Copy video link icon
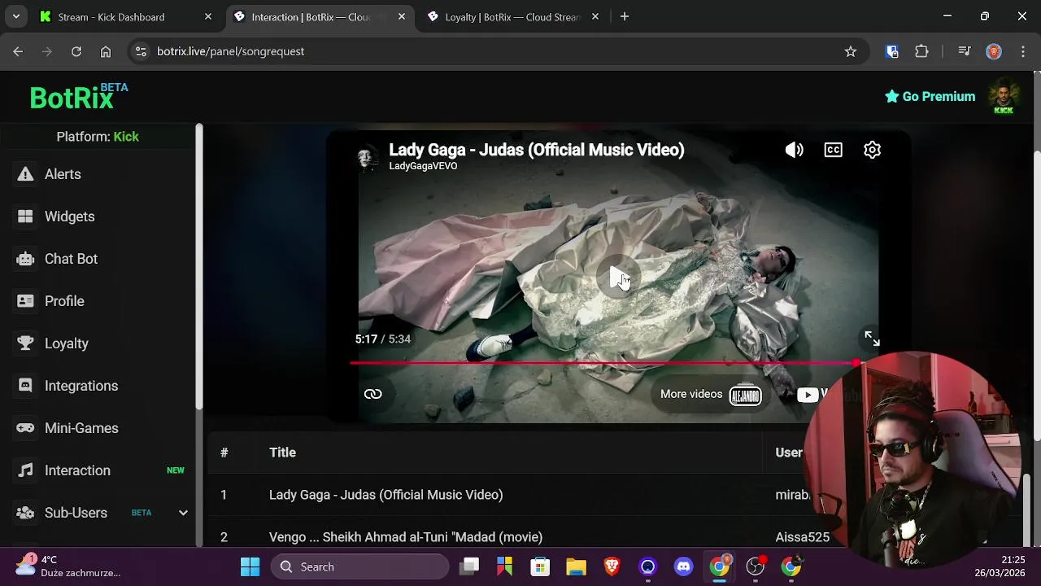Viewport: 1041px width, 586px height. 373,394
